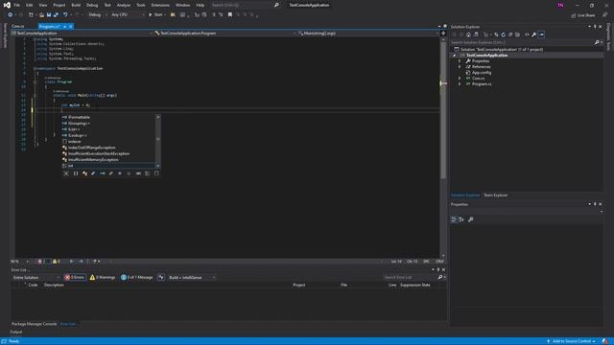Toggle the IntelliSense snippet filter icon
Screen dimensions: 614x345
point(156,173)
